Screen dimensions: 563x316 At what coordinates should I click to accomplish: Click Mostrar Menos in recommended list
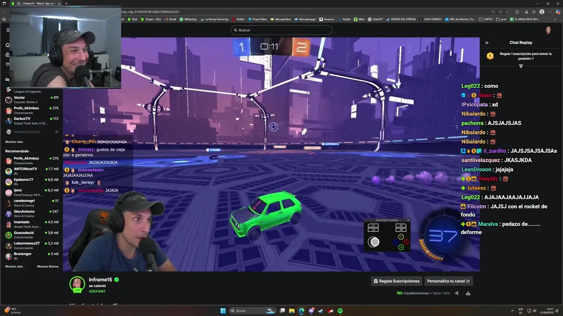point(48,266)
